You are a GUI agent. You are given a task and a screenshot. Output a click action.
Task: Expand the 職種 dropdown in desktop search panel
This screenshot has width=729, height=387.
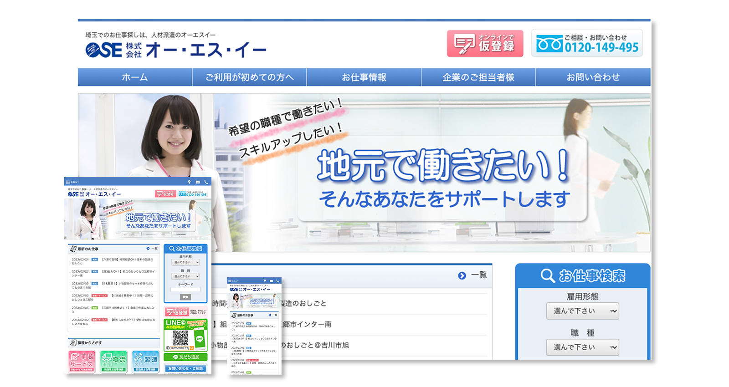pyautogui.click(x=583, y=347)
